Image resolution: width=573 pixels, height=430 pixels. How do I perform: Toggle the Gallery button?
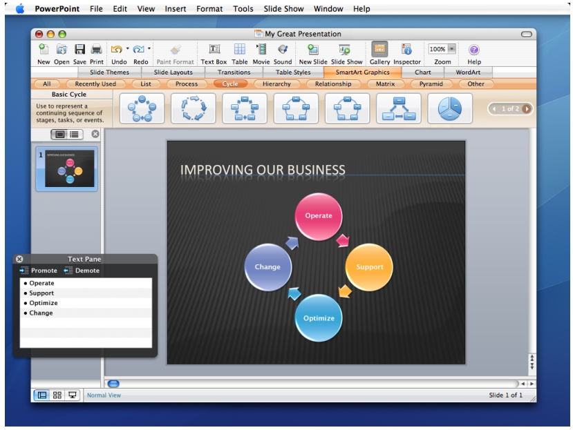[x=379, y=50]
